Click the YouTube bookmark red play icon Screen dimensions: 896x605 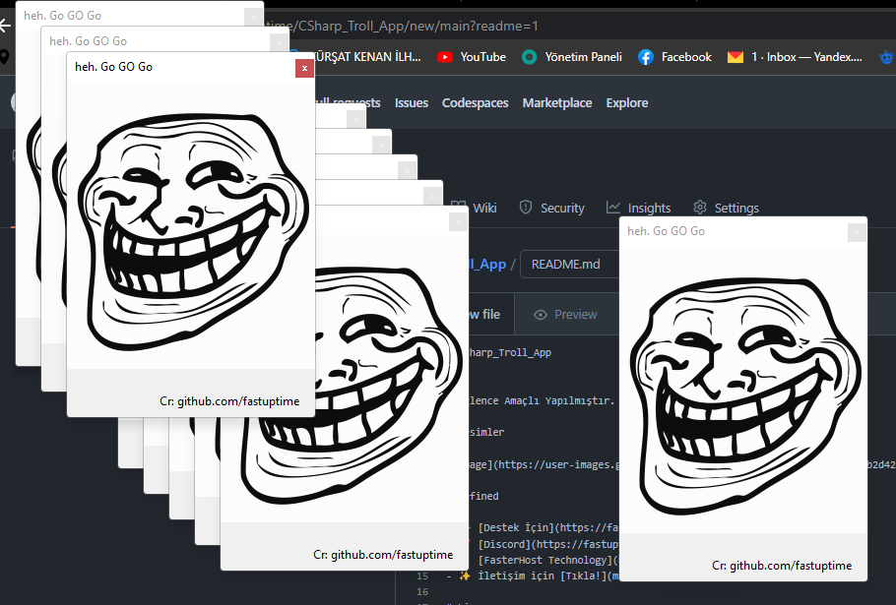(x=445, y=57)
